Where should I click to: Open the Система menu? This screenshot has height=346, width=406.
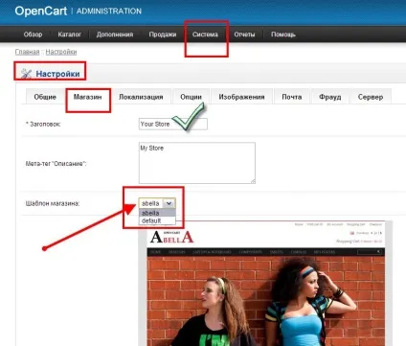205,35
